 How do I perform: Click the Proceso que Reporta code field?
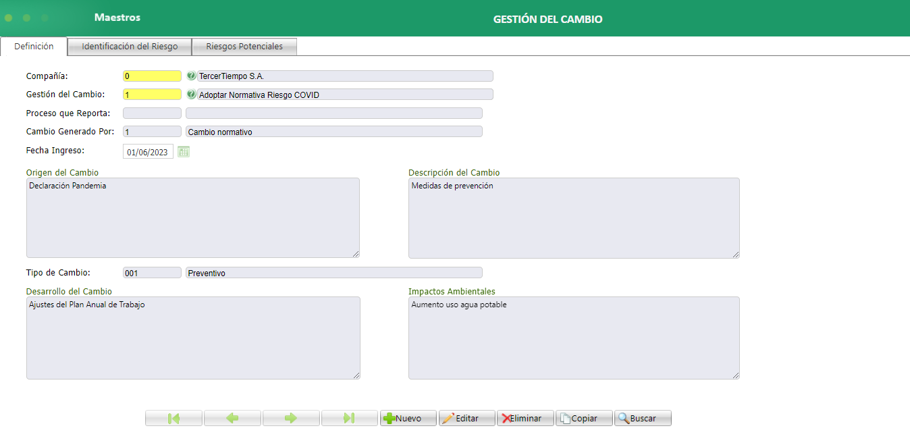tap(152, 113)
